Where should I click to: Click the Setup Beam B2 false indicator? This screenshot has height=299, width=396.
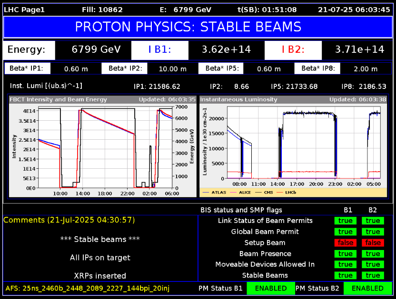point(373,242)
